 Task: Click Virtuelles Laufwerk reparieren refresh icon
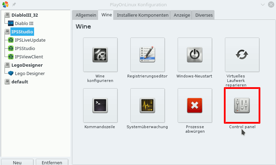242,55
